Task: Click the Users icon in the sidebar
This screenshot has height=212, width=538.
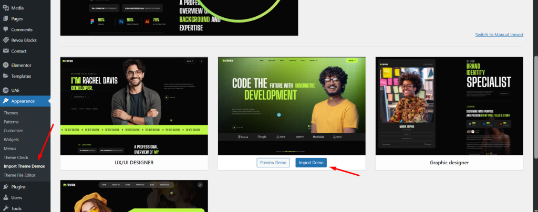Action: (x=5, y=197)
